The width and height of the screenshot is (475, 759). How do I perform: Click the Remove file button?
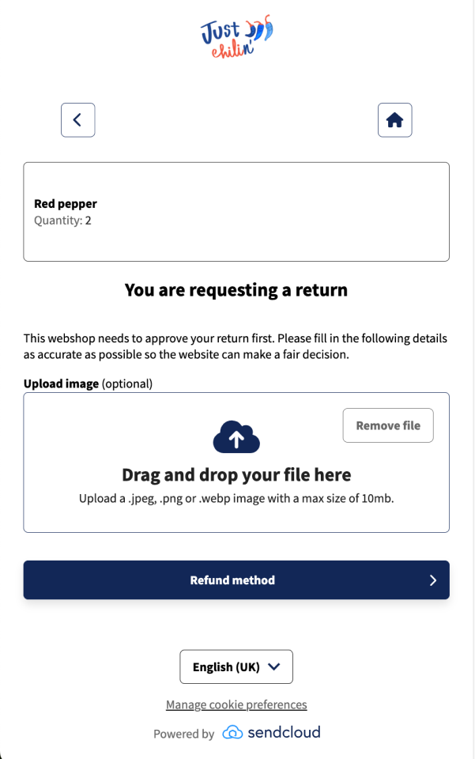pos(387,425)
